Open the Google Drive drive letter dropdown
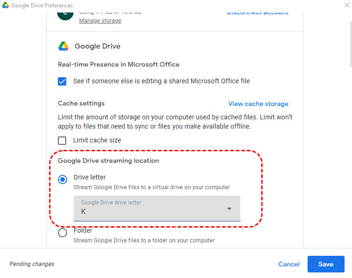 click(x=157, y=208)
